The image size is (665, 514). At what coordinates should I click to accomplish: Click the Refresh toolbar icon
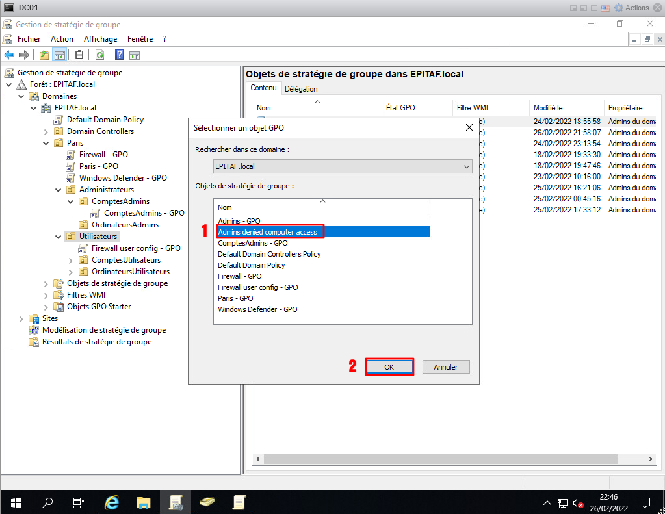pos(100,55)
